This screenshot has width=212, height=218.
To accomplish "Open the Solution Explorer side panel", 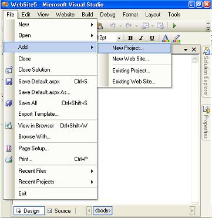I will 206,72.
